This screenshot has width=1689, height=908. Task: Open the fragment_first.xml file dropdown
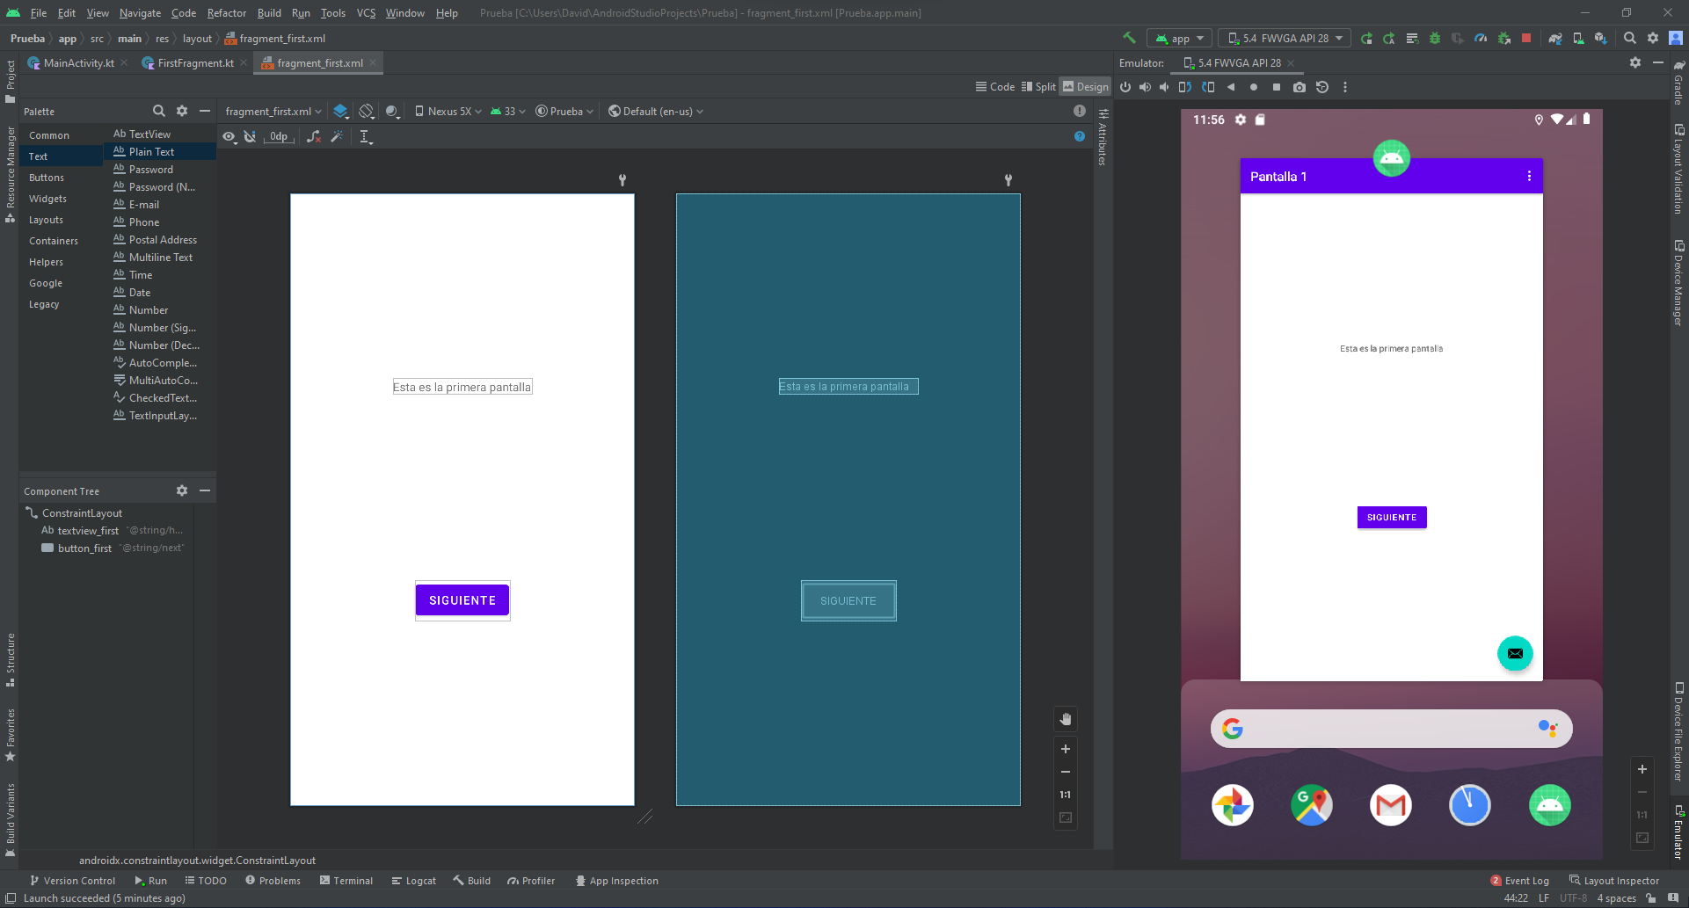[273, 111]
